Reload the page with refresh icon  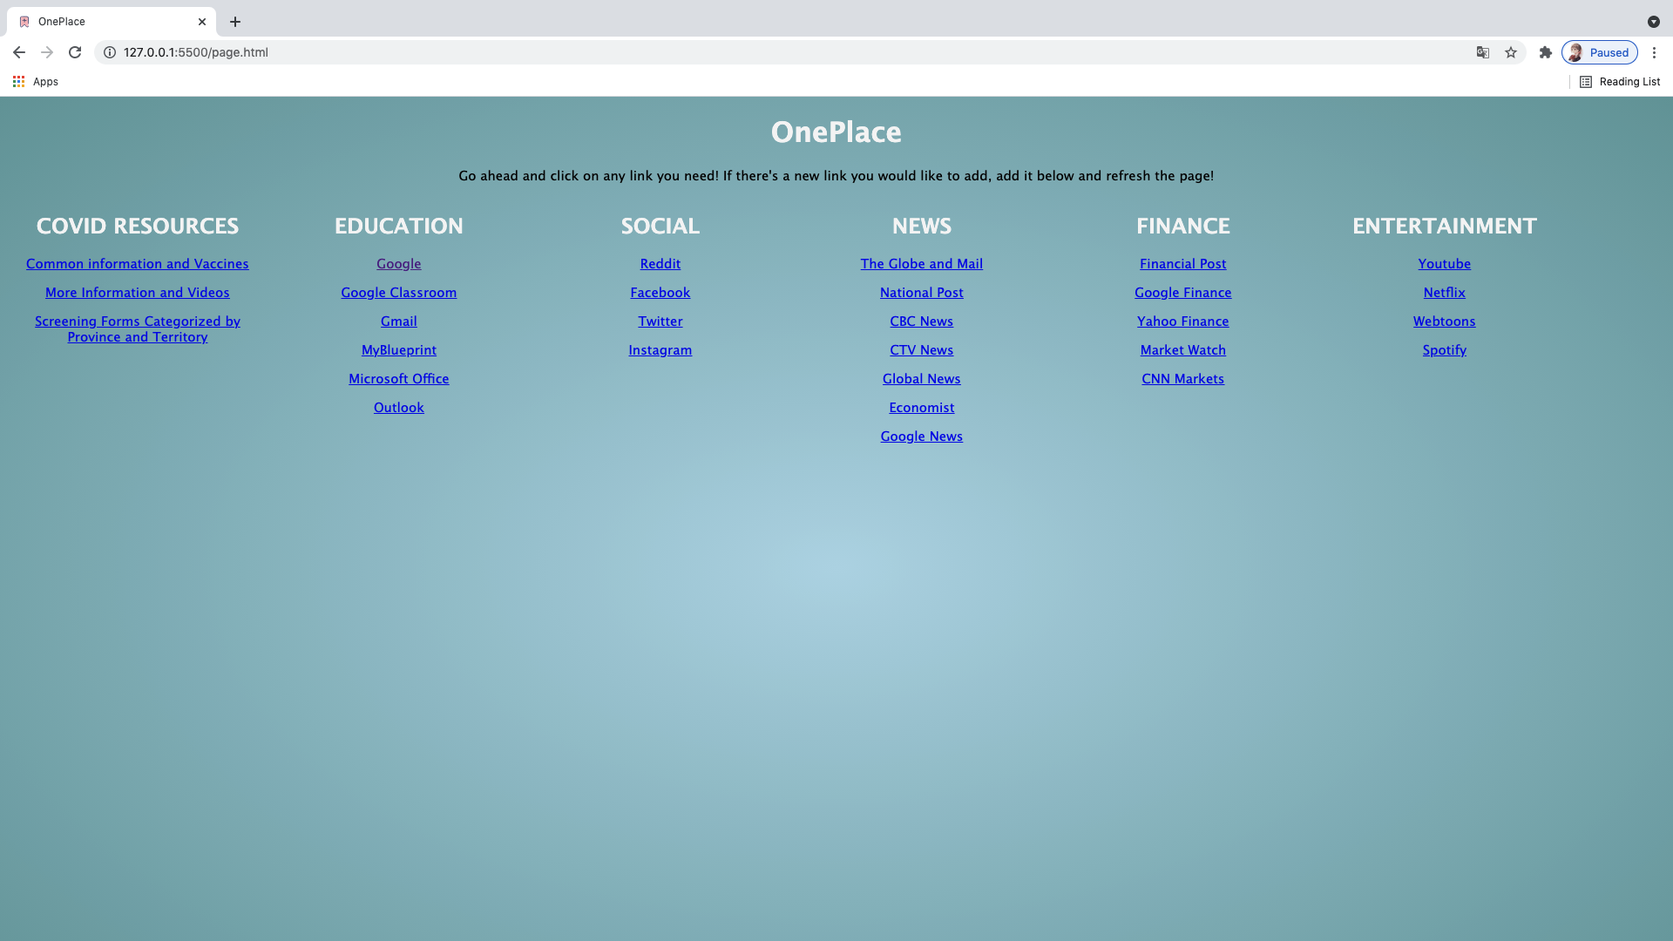pos(75,52)
